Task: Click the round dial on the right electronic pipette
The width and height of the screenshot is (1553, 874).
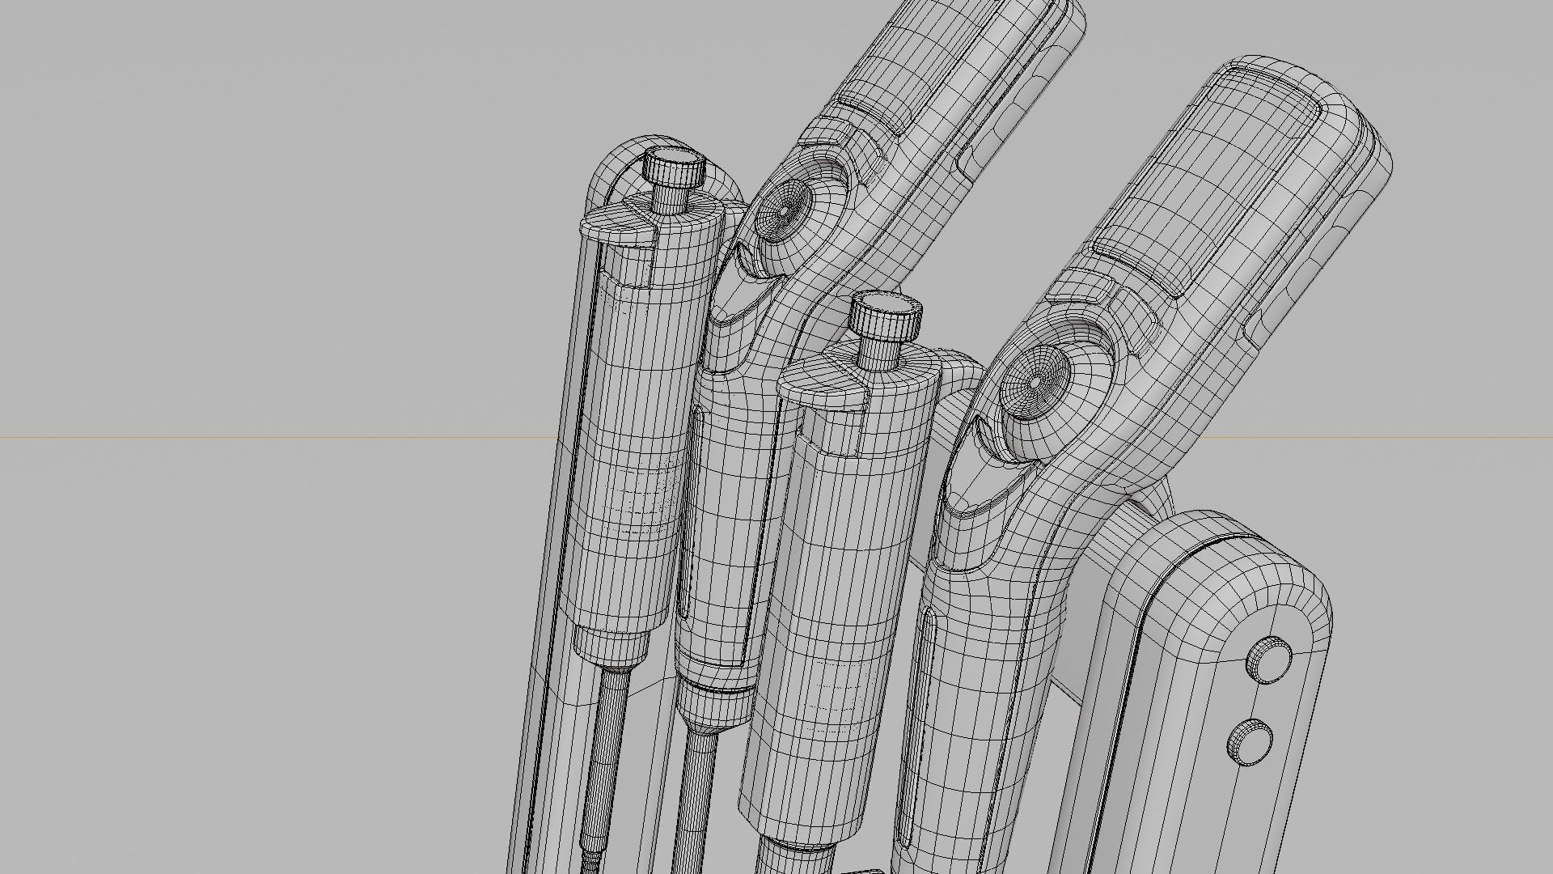Action: (x=1036, y=380)
